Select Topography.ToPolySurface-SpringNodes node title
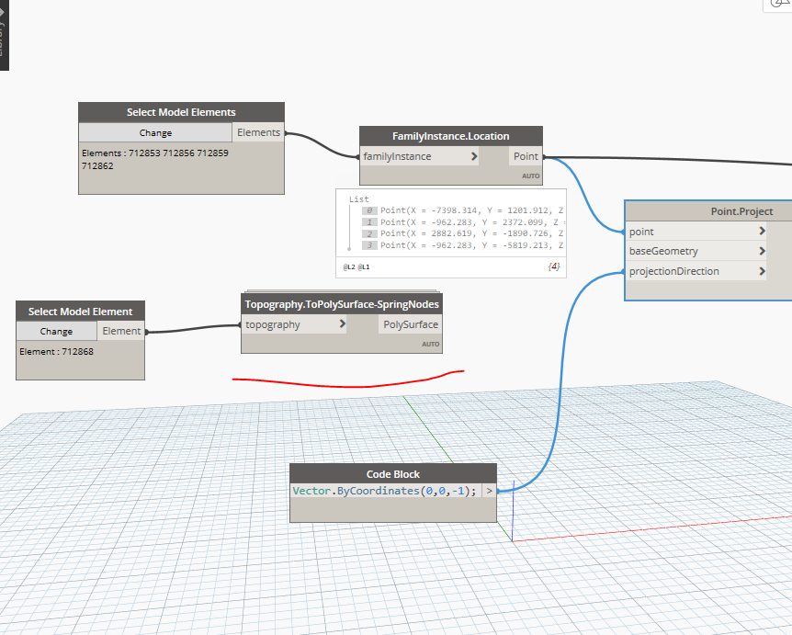The width and height of the screenshot is (792, 635). pyautogui.click(x=342, y=304)
